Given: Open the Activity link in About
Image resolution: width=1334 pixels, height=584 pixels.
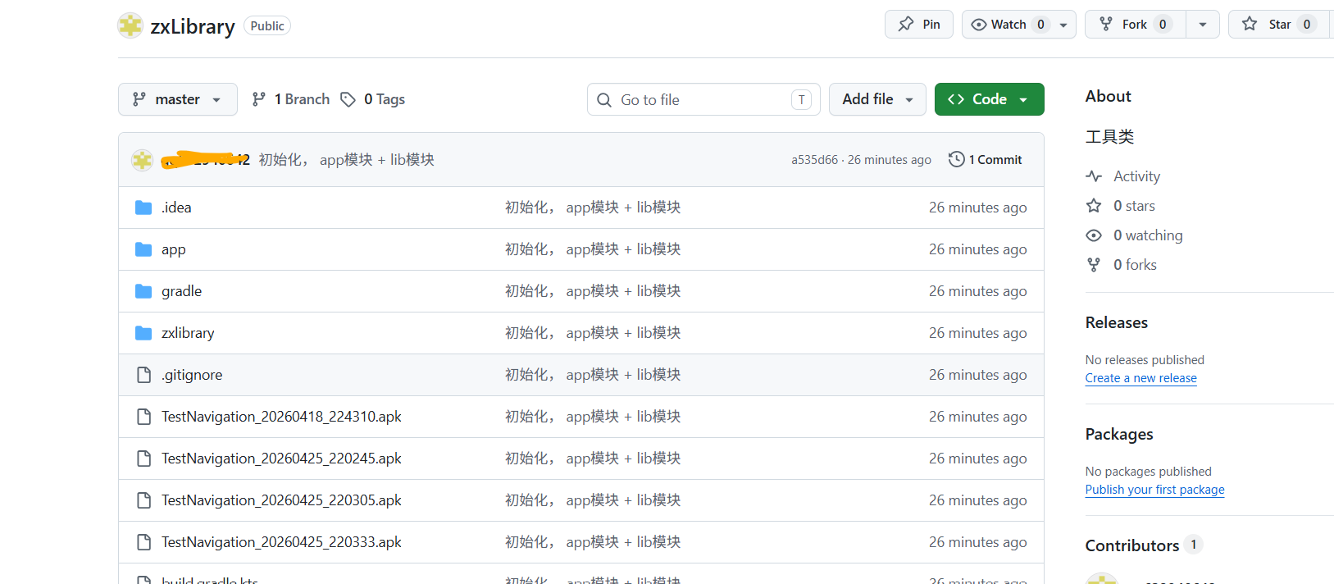Looking at the screenshot, I should (x=1136, y=176).
